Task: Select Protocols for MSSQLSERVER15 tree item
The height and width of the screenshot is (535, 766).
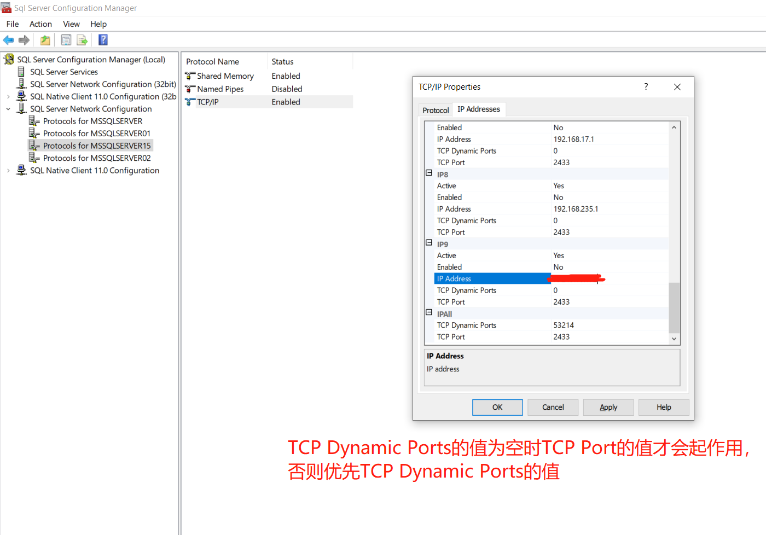Action: [x=97, y=146]
